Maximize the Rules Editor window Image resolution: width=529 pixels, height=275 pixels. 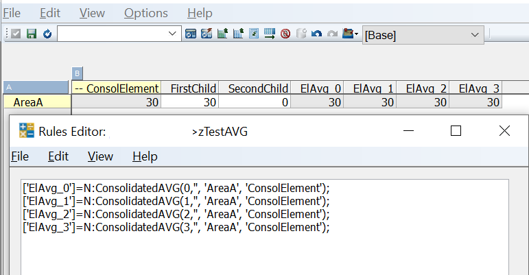tap(456, 131)
